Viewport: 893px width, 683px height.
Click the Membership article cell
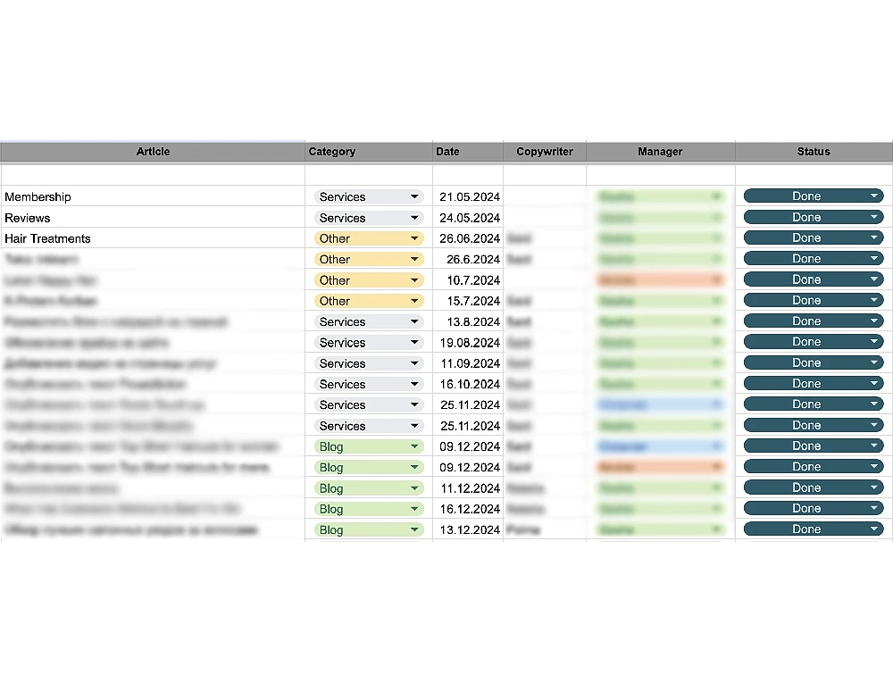point(153,196)
